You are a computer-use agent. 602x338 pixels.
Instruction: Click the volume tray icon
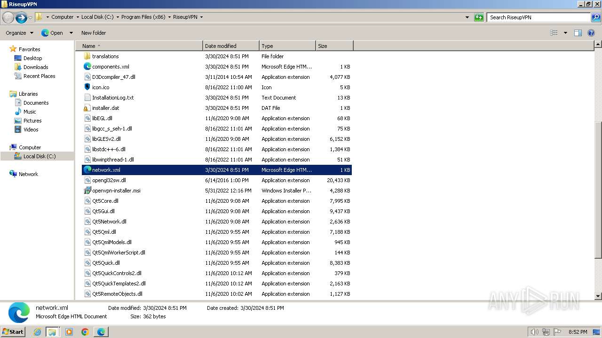(534, 332)
